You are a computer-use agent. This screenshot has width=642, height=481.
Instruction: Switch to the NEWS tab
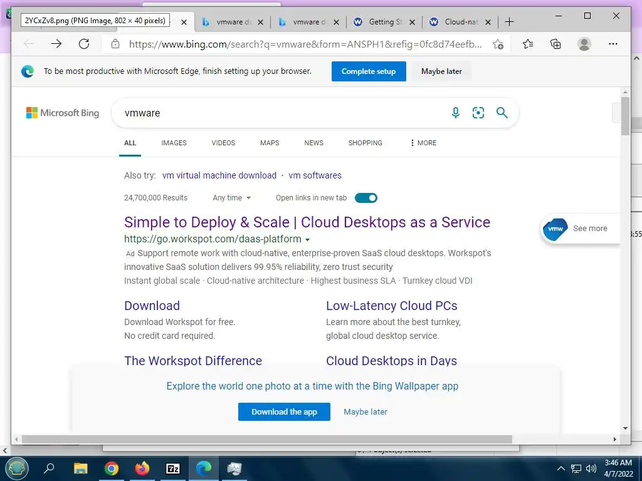click(313, 143)
